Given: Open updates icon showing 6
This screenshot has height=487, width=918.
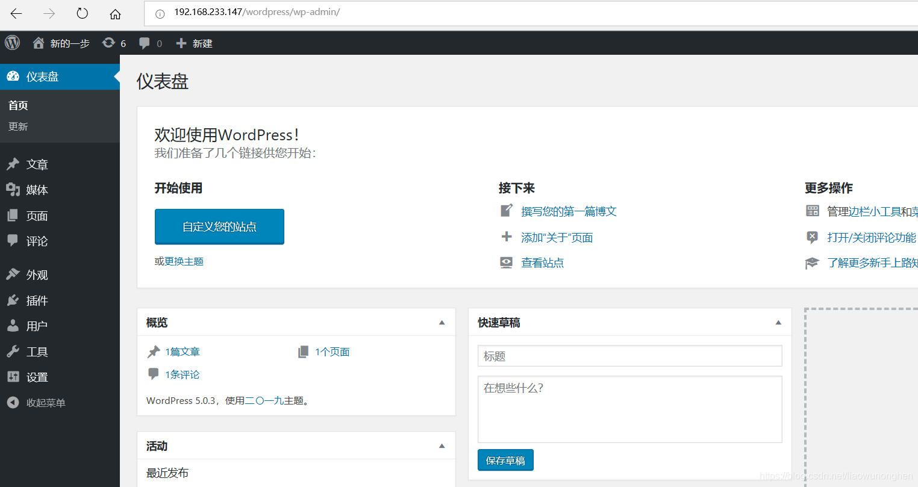Looking at the screenshot, I should (x=108, y=43).
